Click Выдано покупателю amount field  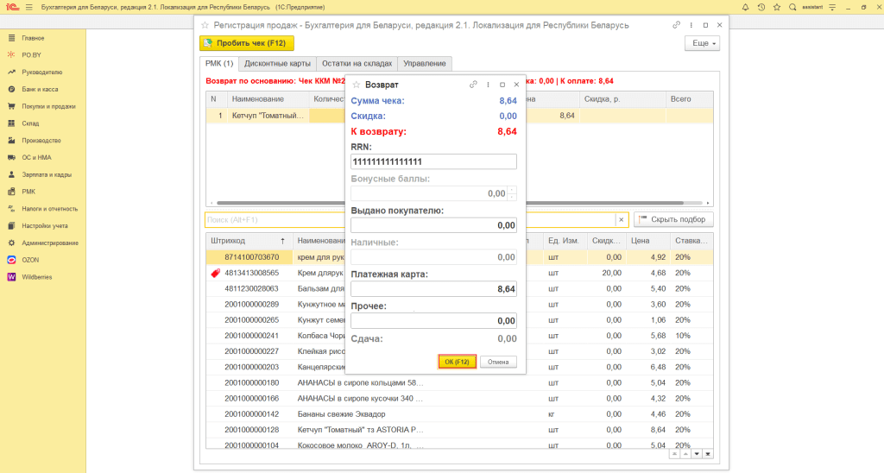coord(433,225)
